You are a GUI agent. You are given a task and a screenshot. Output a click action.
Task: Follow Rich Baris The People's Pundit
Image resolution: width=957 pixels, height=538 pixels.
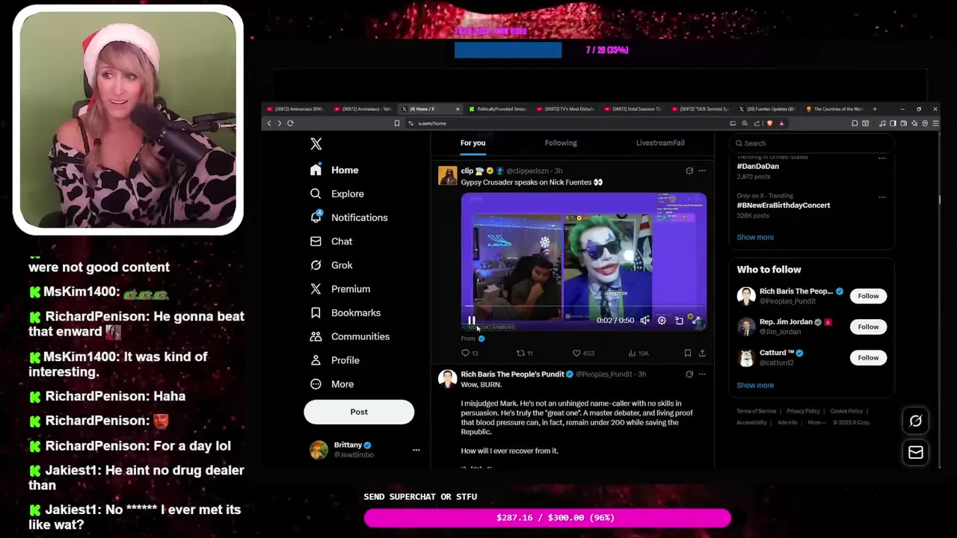pyautogui.click(x=868, y=296)
